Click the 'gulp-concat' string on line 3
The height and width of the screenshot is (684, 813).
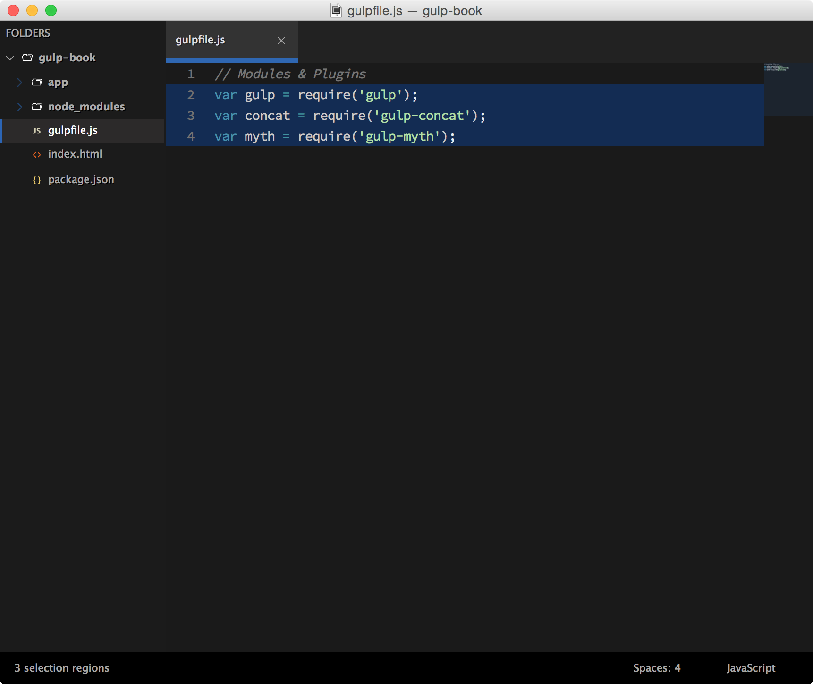423,116
